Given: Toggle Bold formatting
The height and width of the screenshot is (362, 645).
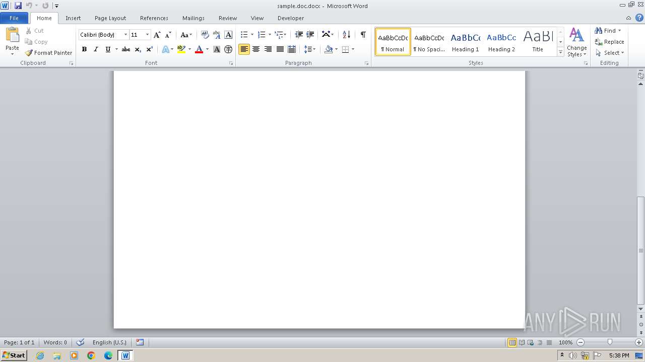Looking at the screenshot, I should click(84, 49).
